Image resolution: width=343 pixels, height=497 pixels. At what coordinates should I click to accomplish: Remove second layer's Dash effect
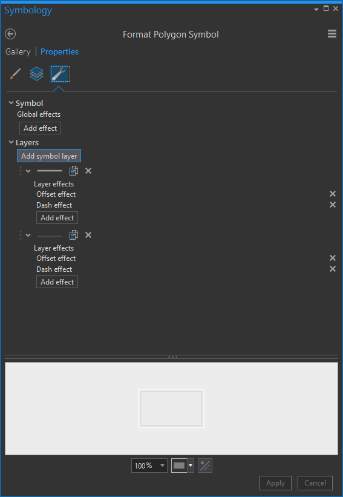(x=333, y=269)
